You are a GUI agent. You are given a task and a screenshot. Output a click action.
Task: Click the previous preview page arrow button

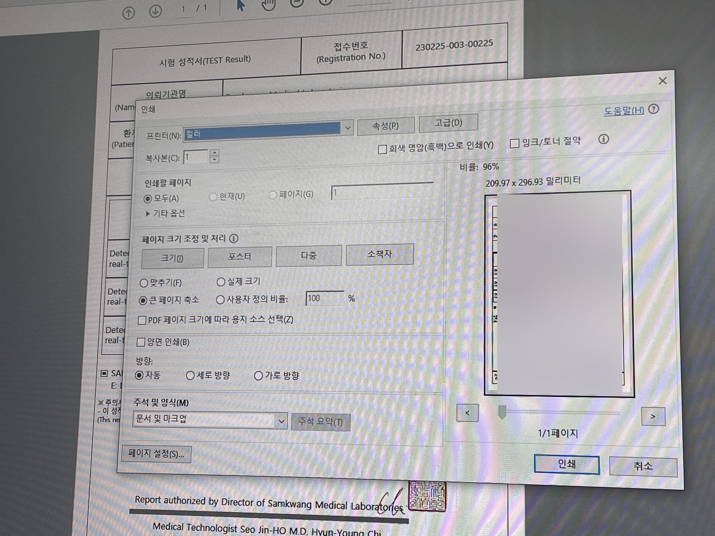(x=468, y=413)
